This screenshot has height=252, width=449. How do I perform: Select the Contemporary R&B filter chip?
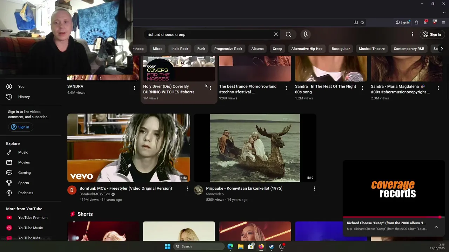pos(409,49)
